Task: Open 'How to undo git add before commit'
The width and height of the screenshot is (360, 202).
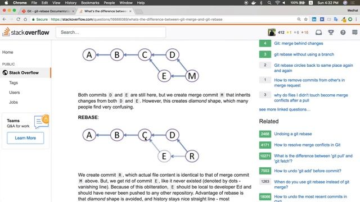Action: tap(308, 171)
